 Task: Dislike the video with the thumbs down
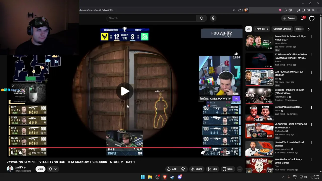pyautogui.click(x=183, y=169)
